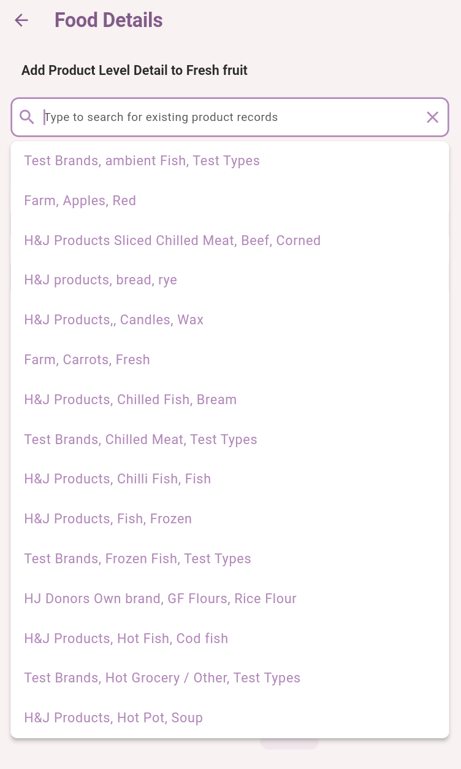This screenshot has height=769, width=461.
Task: Choose "H&J Products, Hot Fish, Cod fish"
Action: click(126, 639)
